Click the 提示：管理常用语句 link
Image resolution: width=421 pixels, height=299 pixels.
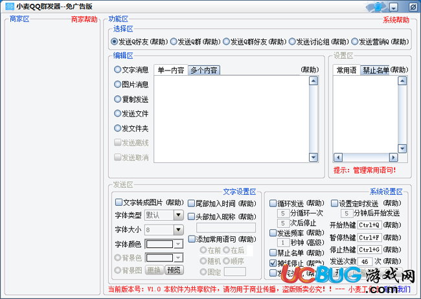pos(365,170)
